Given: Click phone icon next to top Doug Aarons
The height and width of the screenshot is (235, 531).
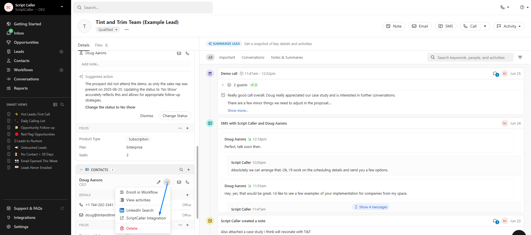Looking at the screenshot, I should [187, 53].
